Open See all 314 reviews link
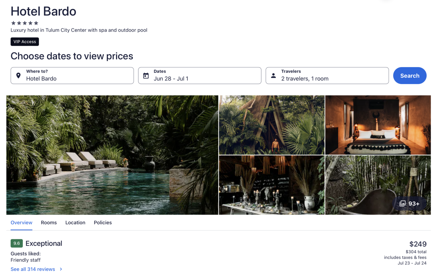 click(x=33, y=269)
